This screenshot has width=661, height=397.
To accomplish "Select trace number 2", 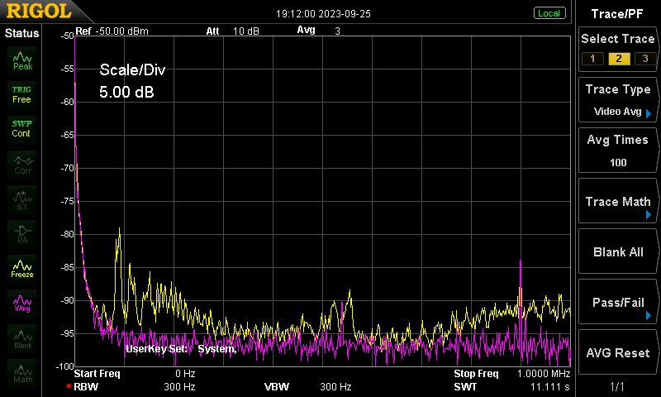I will (619, 59).
